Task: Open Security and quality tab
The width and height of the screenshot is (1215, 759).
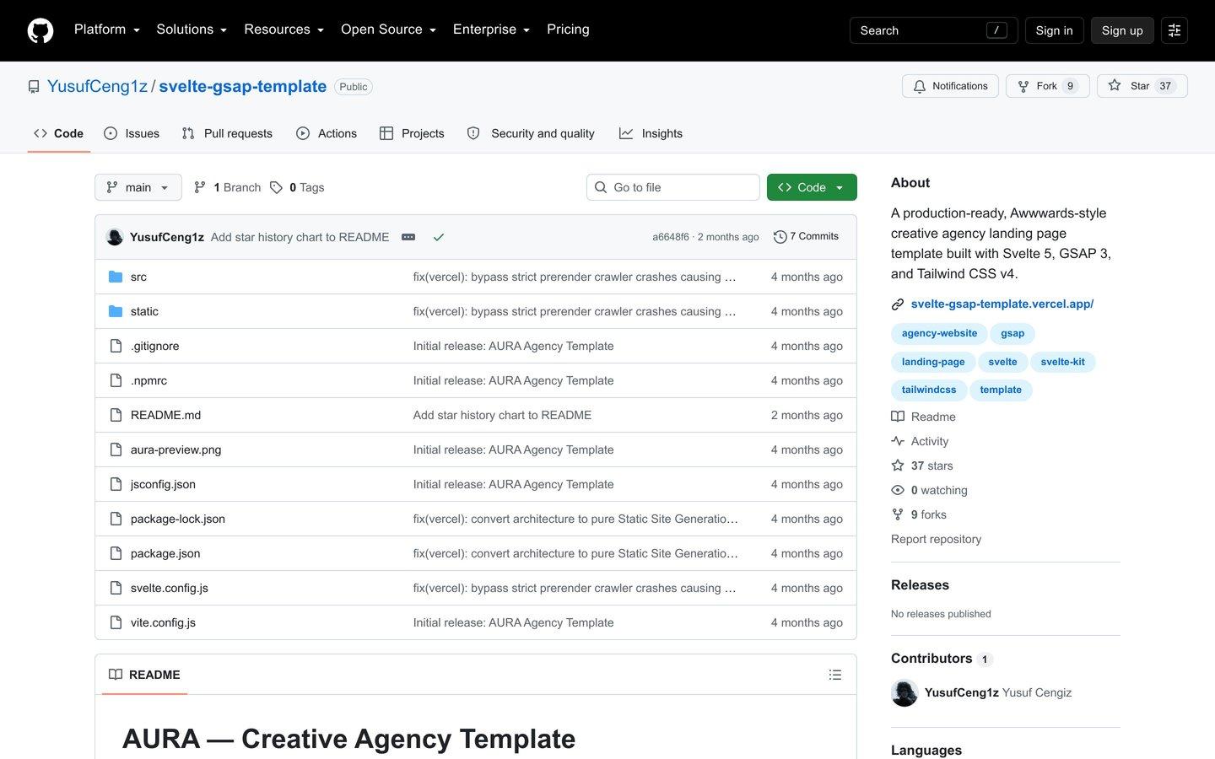Action: tap(531, 133)
